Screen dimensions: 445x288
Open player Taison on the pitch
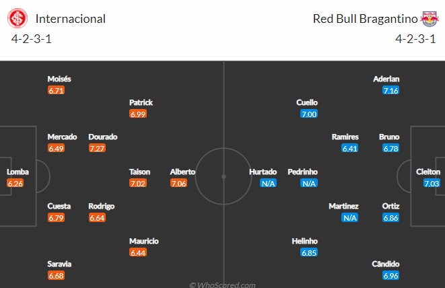[139, 172]
